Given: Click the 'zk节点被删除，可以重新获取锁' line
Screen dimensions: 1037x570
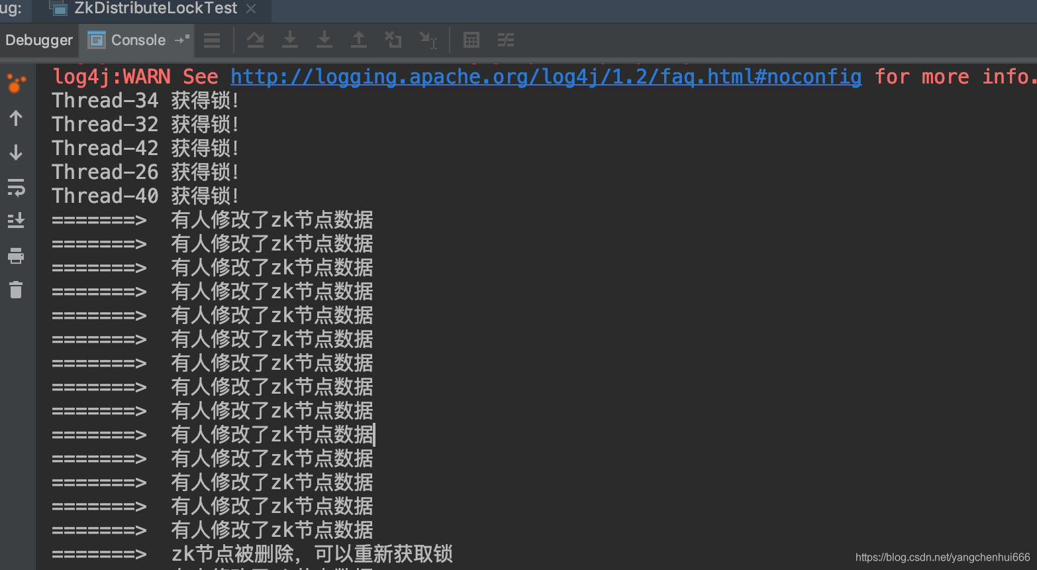Looking at the screenshot, I should pyautogui.click(x=252, y=554).
